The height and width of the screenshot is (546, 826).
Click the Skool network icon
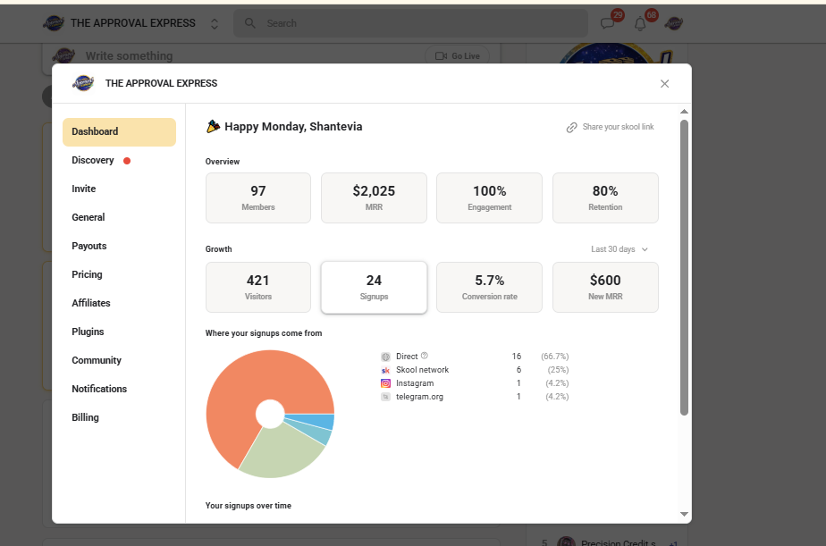pos(385,370)
